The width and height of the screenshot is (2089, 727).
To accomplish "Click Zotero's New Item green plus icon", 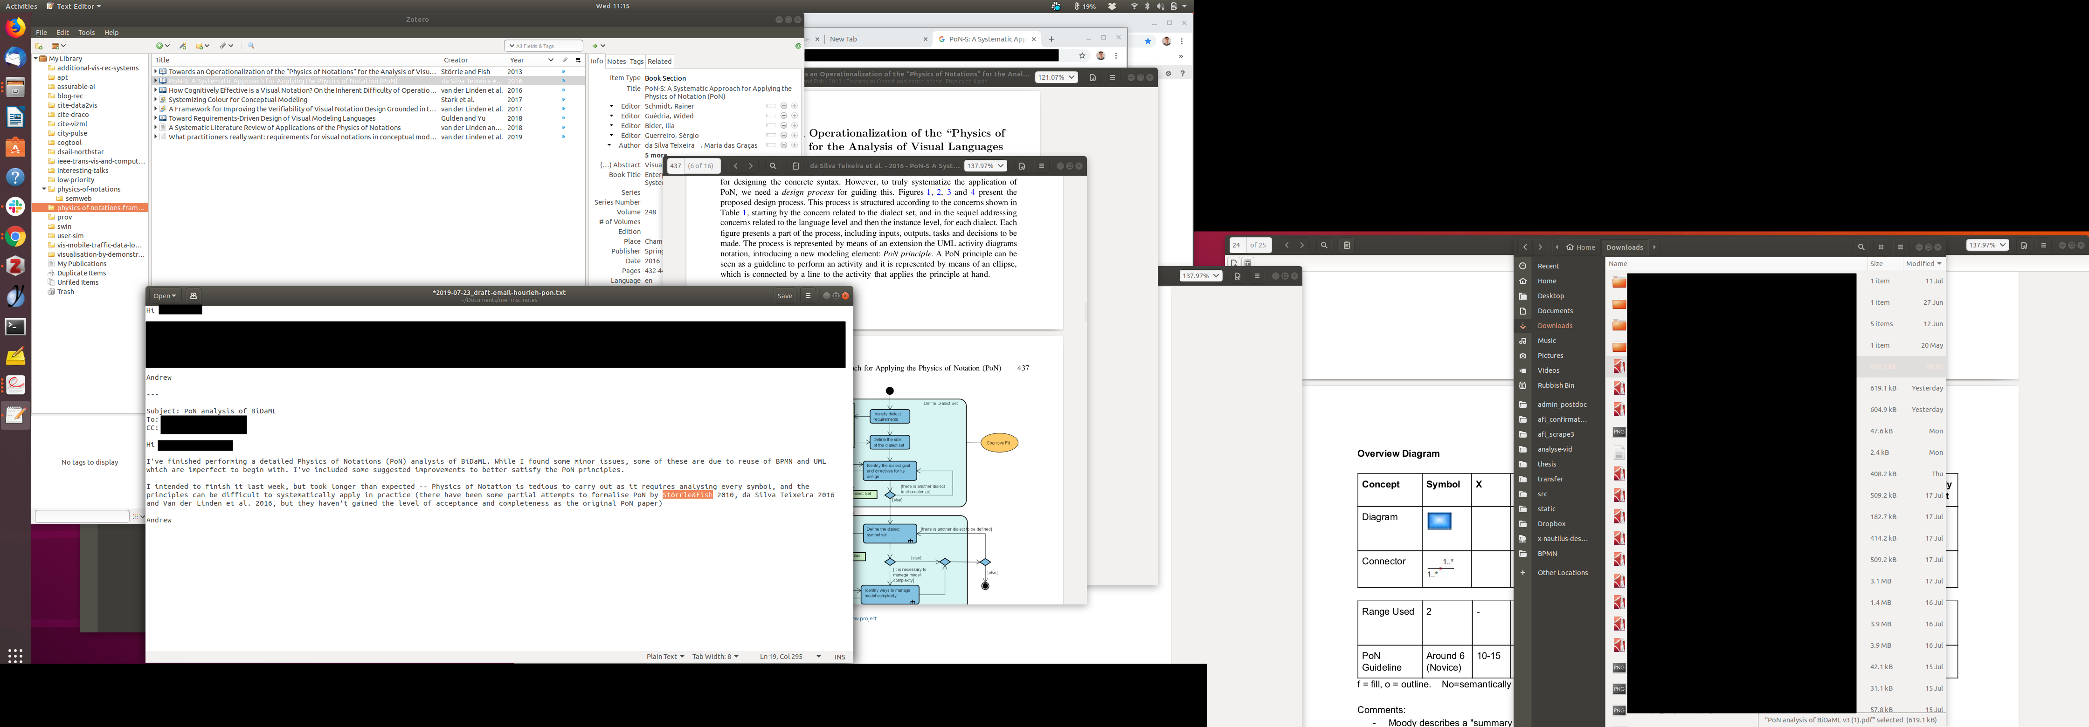I will [x=160, y=46].
